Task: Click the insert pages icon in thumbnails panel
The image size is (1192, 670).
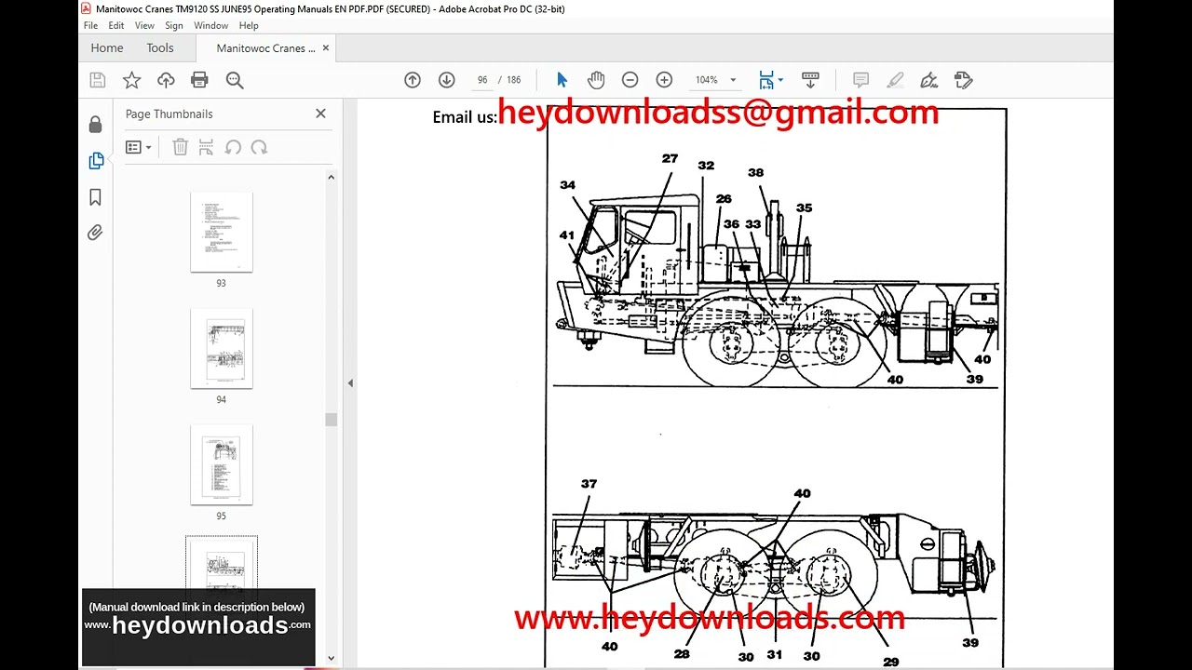Action: coord(207,147)
